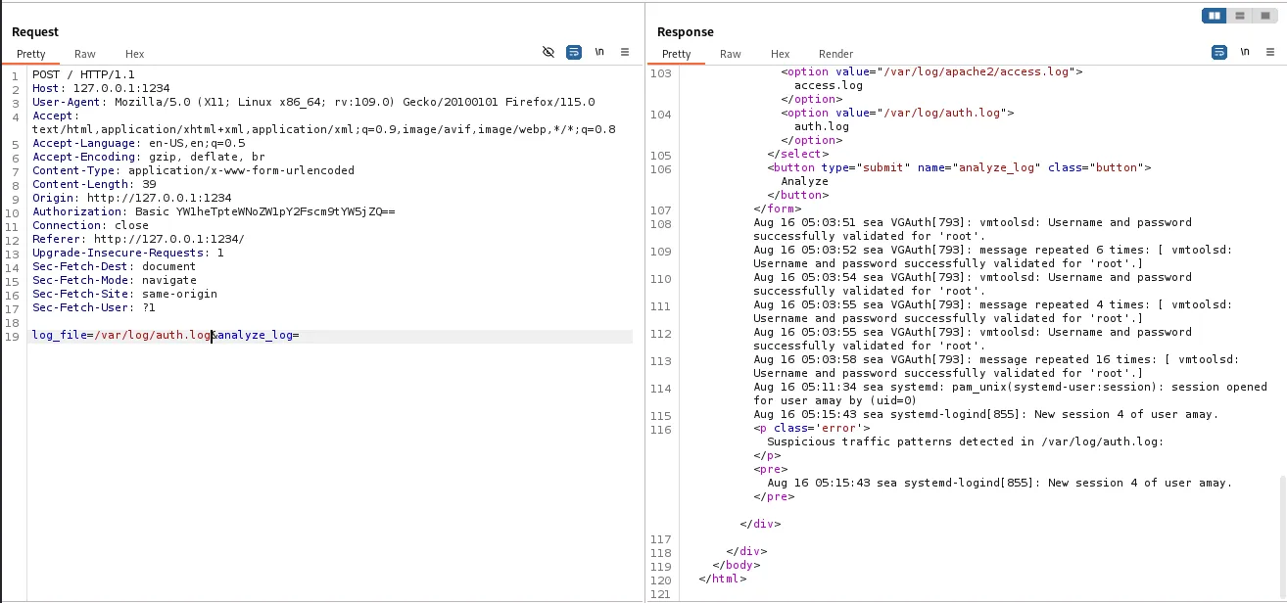1287x603 pixels.
Task: Click the 'POST / HTTP/1.1' request line
Action: coord(83,74)
